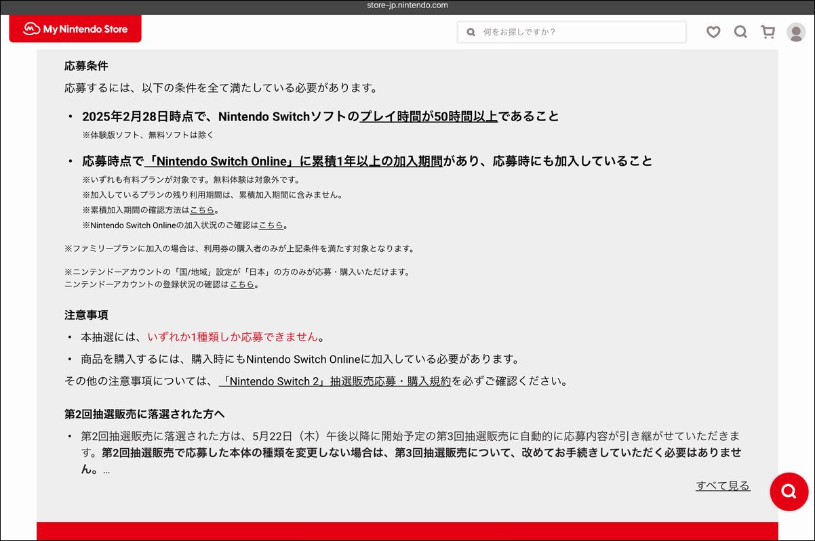The height and width of the screenshot is (541, 815).
Task: Expand the notice with すべて見る
Action: 723,485
